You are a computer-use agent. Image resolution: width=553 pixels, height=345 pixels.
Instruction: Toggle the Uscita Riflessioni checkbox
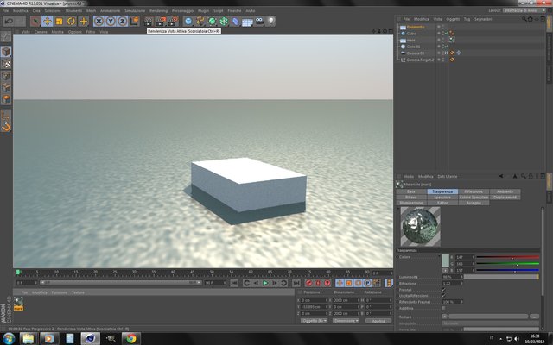tap(443, 296)
